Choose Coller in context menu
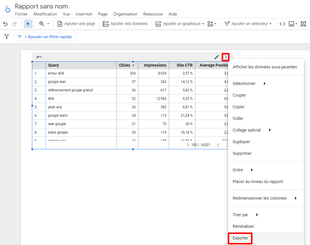 tap(266, 118)
